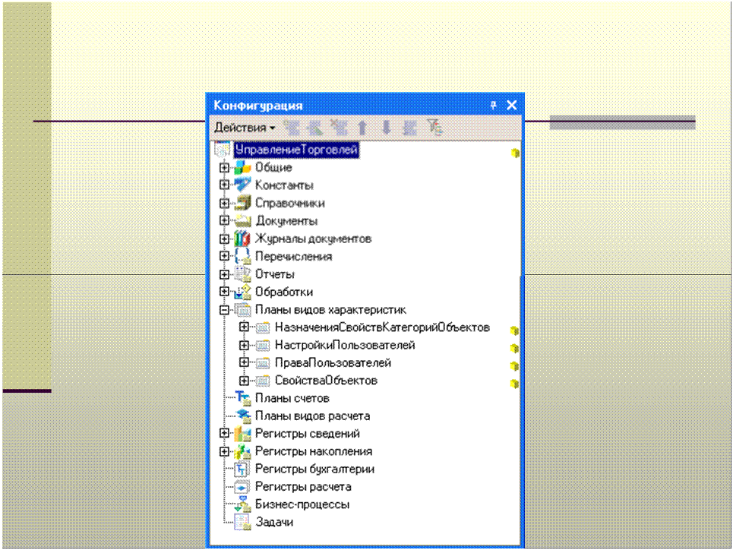Click the Регистры накопления icon
The width and height of the screenshot is (733, 550).
[242, 451]
